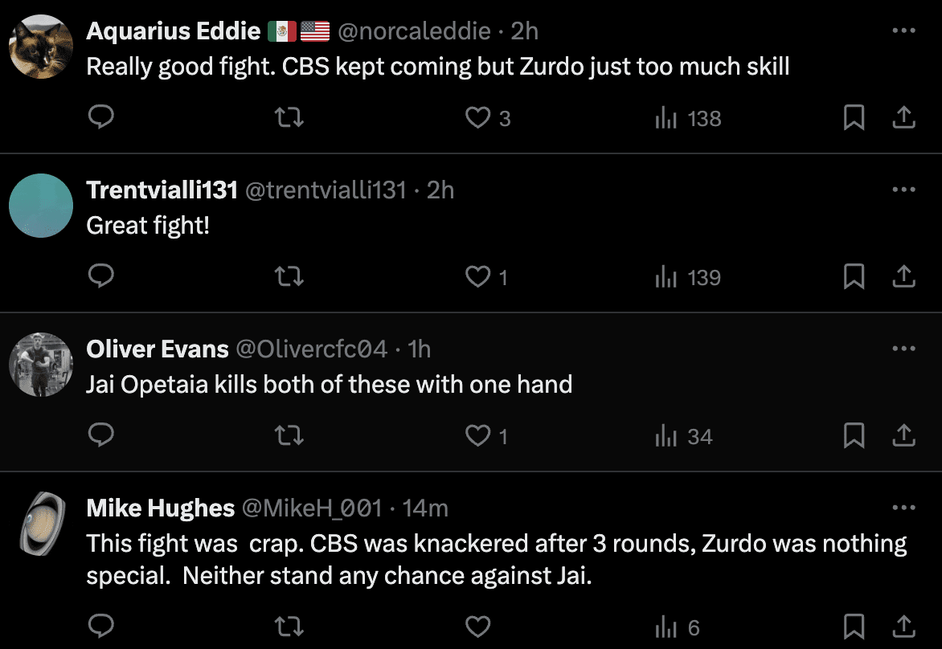
Task: View analytics on Mike Hughes' tweet
Action: pyautogui.click(x=678, y=627)
